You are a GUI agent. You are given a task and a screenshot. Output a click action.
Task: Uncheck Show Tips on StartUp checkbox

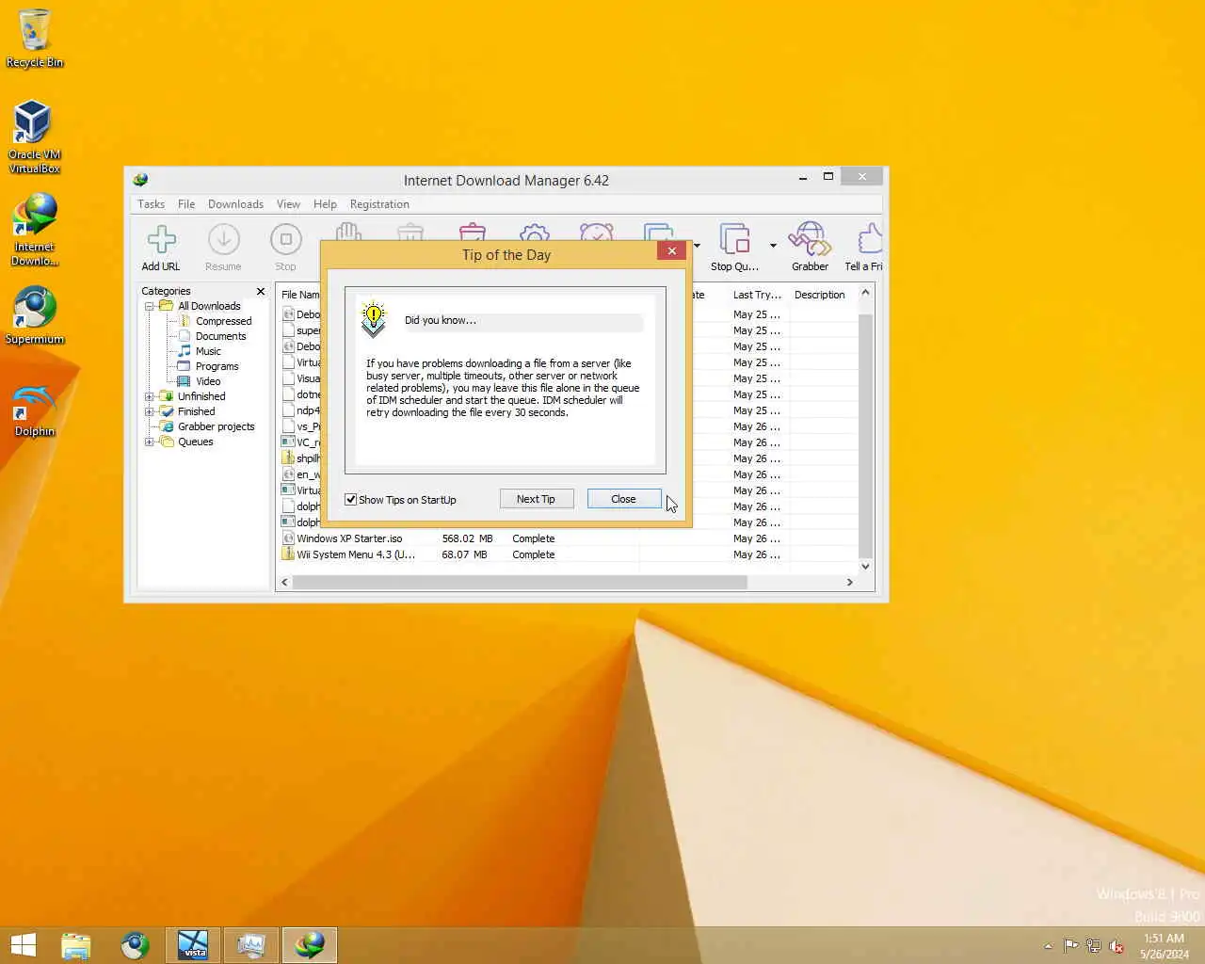click(x=350, y=500)
